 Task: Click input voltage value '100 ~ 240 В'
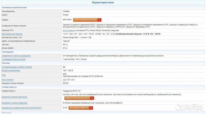coord(68,71)
